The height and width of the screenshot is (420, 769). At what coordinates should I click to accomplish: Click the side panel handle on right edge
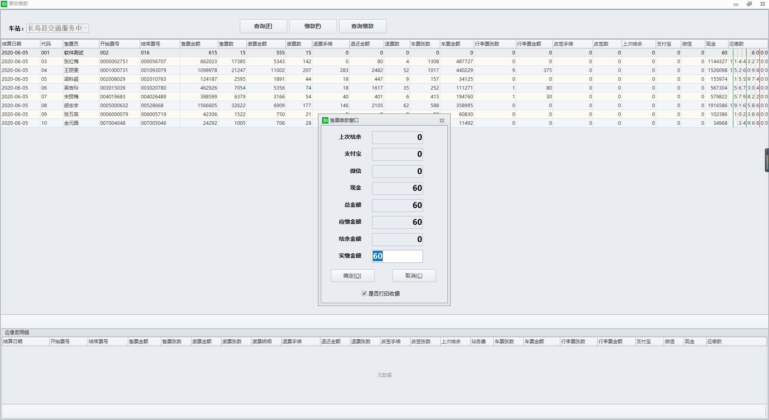[767, 160]
